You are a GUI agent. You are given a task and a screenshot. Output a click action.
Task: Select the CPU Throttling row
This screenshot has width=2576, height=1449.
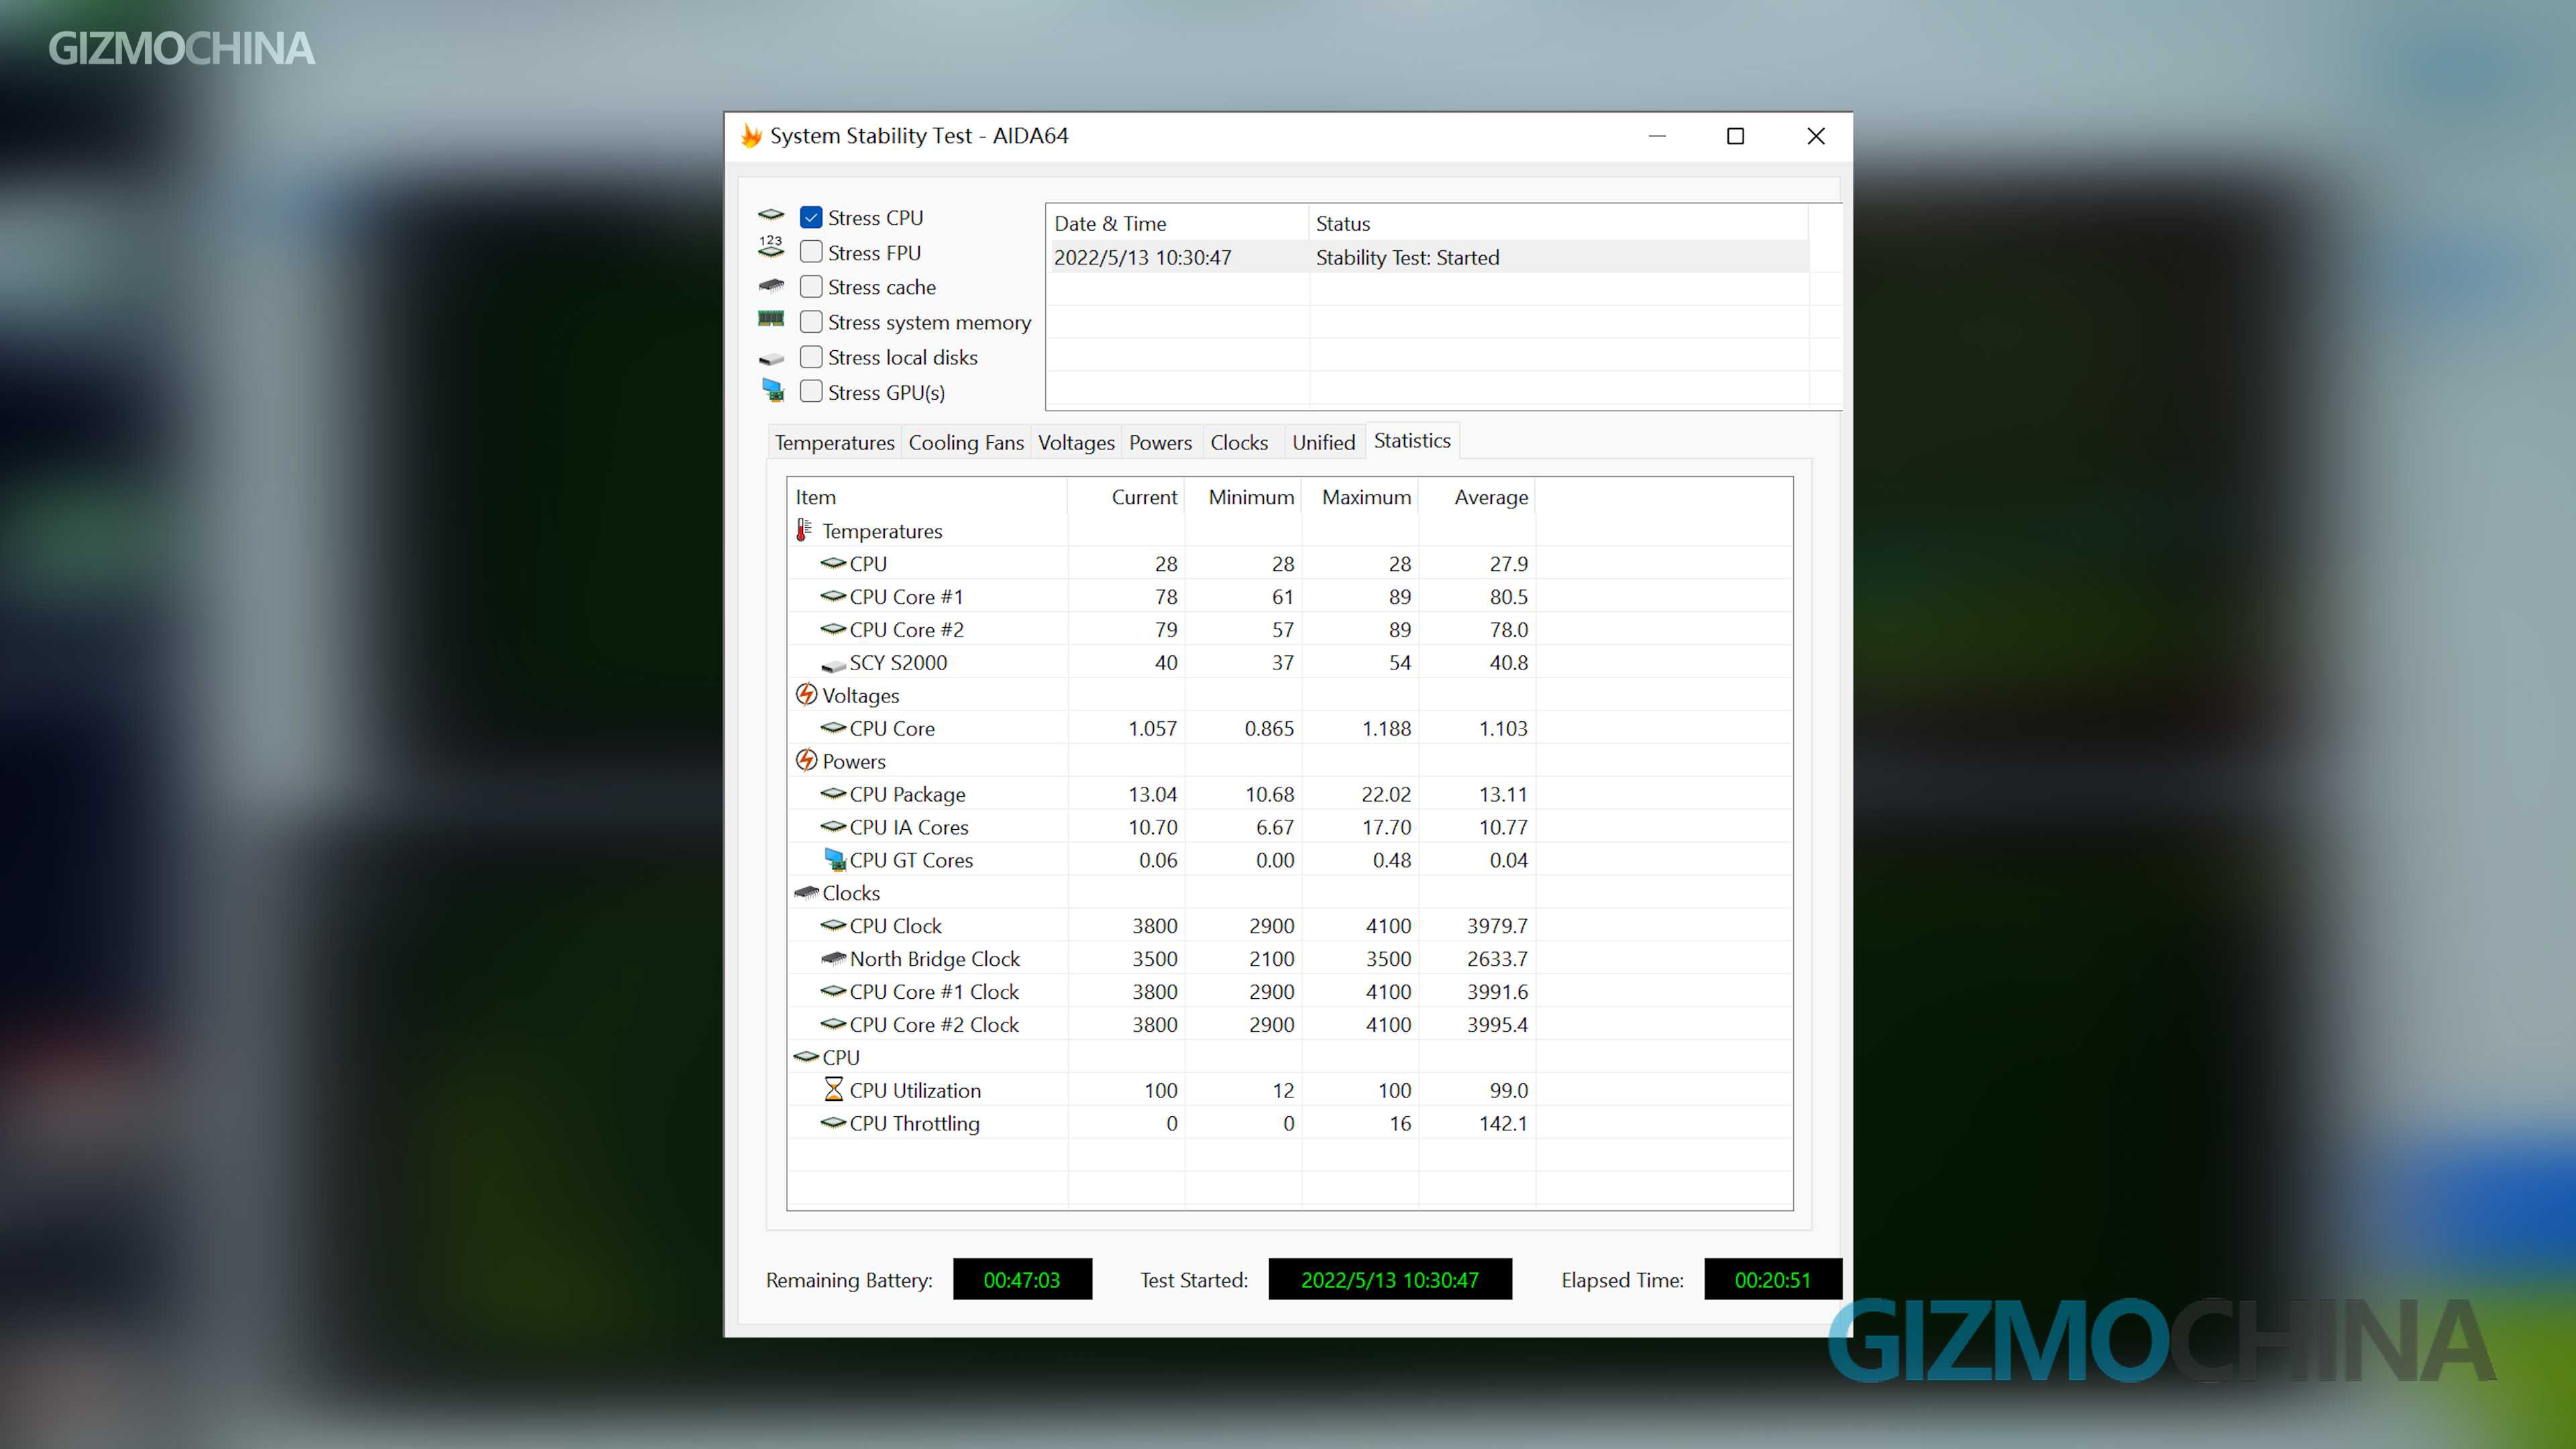(914, 1123)
